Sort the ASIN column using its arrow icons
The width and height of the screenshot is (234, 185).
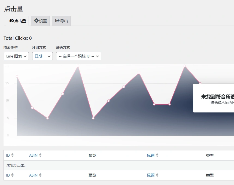point(40,155)
